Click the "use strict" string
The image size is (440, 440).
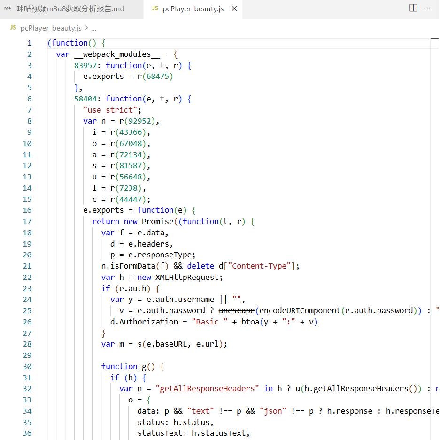tap(110, 110)
